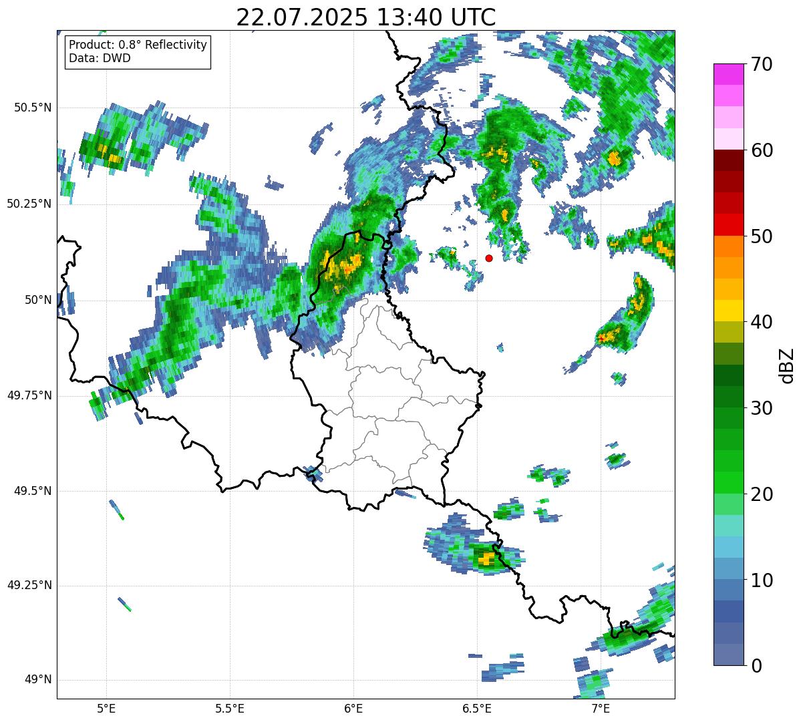Click the dark maroon swatch just below 60
This screenshot has width=803, height=722.
(x=729, y=160)
